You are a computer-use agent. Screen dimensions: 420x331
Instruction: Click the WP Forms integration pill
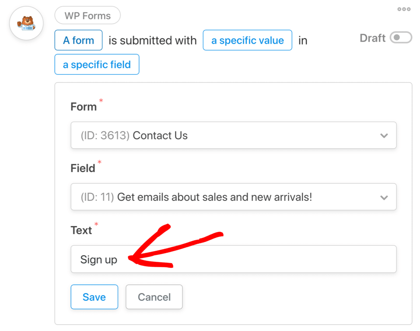point(87,16)
